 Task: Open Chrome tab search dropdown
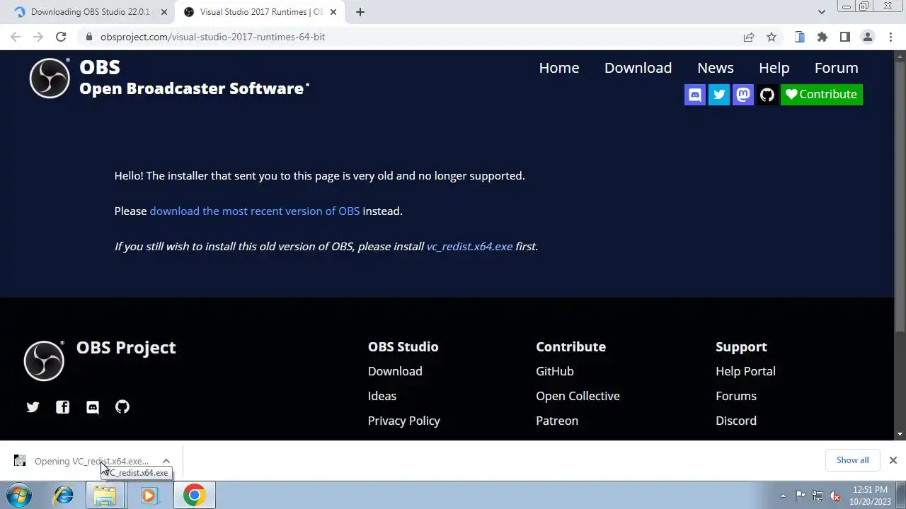point(822,12)
